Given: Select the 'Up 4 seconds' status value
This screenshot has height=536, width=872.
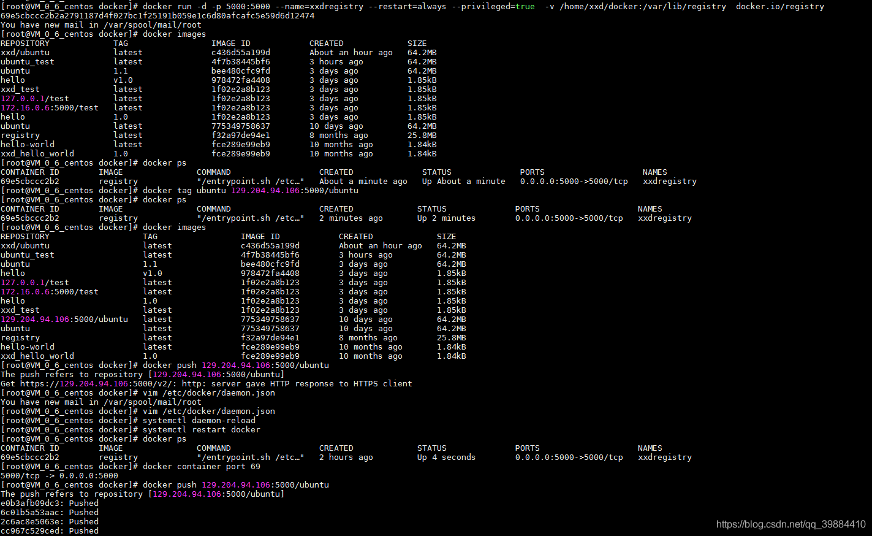Looking at the screenshot, I should tap(446, 458).
